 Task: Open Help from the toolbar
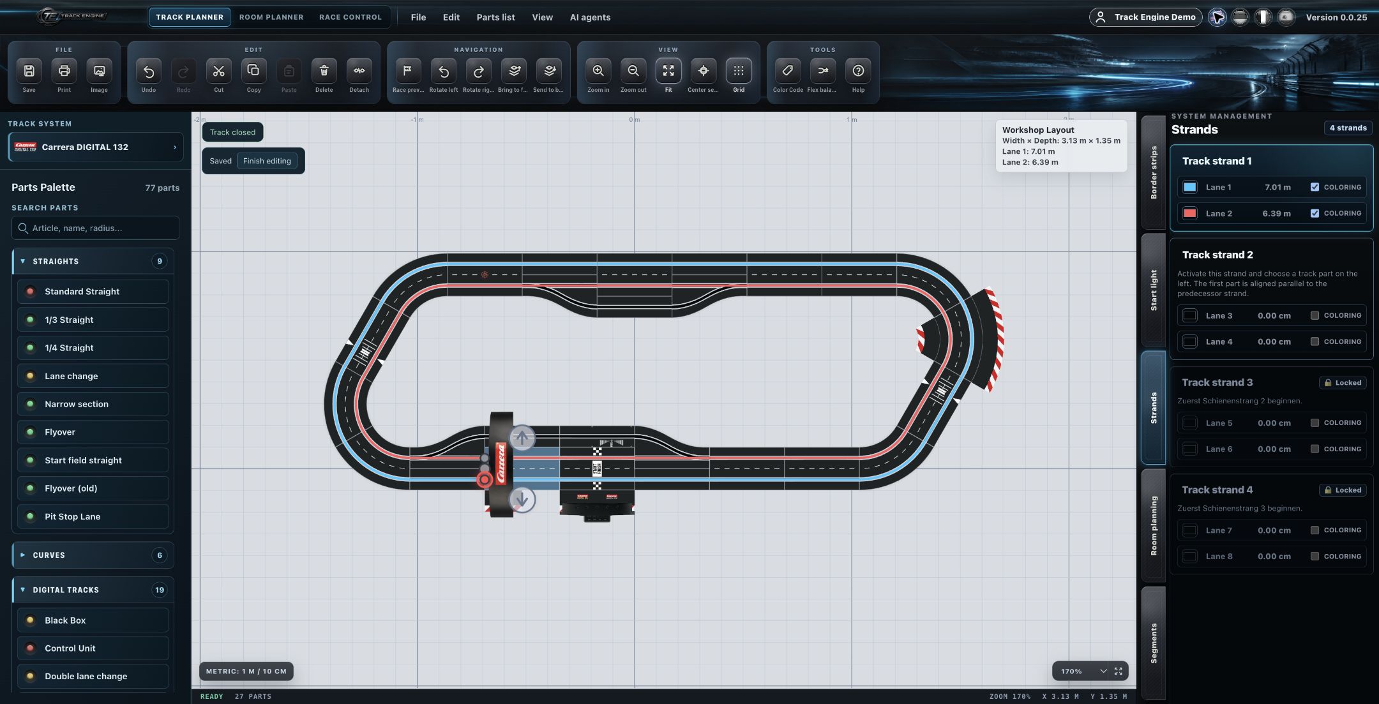[858, 71]
